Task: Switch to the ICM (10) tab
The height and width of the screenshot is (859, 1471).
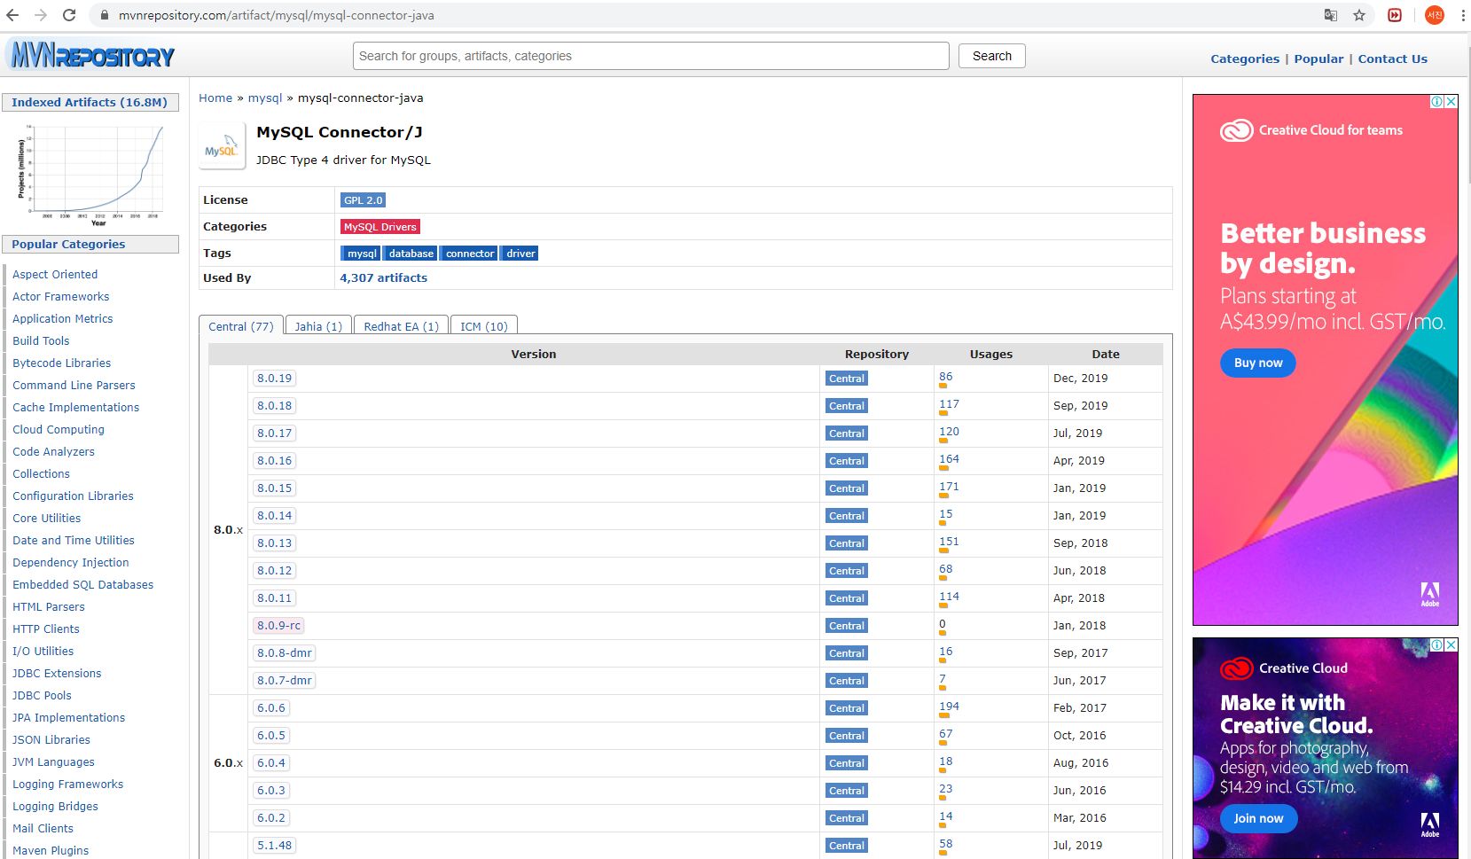Action: [483, 326]
